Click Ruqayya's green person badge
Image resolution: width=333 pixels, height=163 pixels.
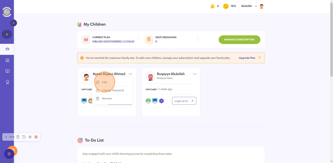[x=148, y=101]
